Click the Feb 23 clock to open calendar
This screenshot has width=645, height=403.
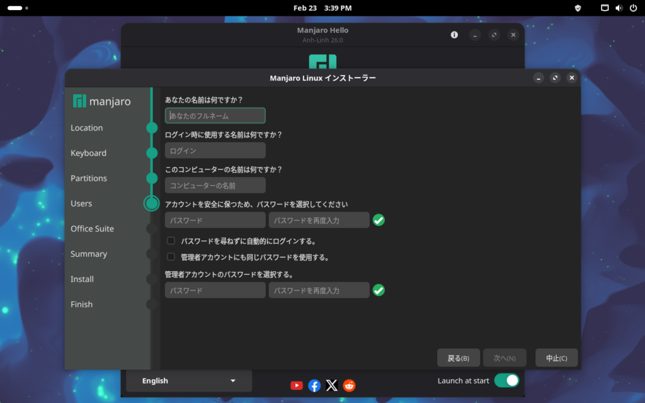[322, 8]
